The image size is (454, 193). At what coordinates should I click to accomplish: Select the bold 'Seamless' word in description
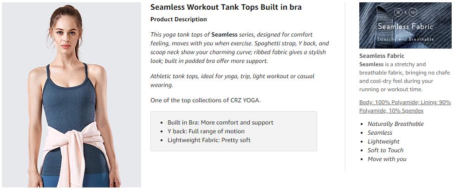224,35
